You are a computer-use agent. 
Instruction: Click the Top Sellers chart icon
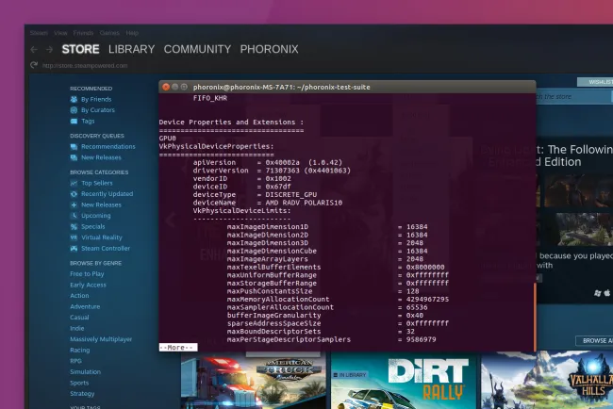pos(74,183)
